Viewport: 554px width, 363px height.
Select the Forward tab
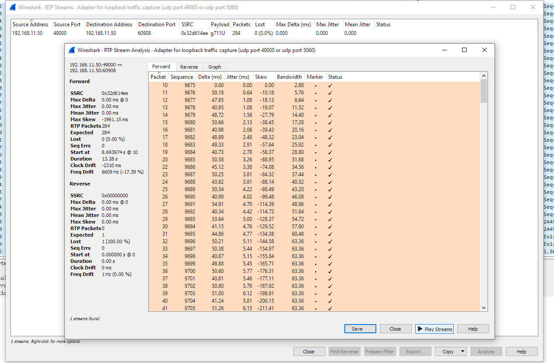161,66
